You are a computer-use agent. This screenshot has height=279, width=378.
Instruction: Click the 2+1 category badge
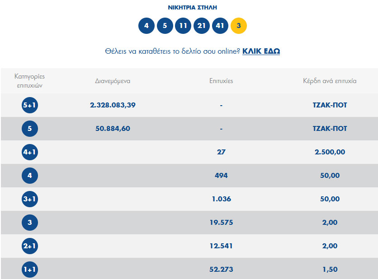click(x=30, y=246)
